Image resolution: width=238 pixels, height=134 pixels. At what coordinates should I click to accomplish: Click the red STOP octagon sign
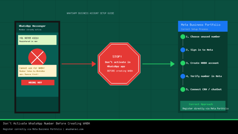[119, 64]
